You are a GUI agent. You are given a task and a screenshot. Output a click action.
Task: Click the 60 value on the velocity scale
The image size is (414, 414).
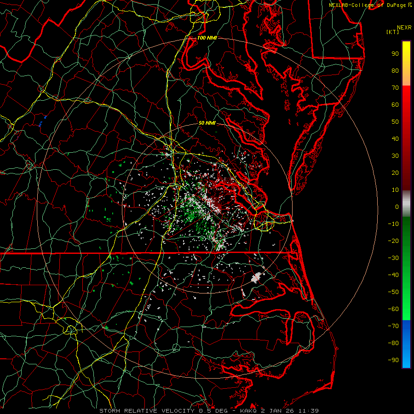click(395, 105)
